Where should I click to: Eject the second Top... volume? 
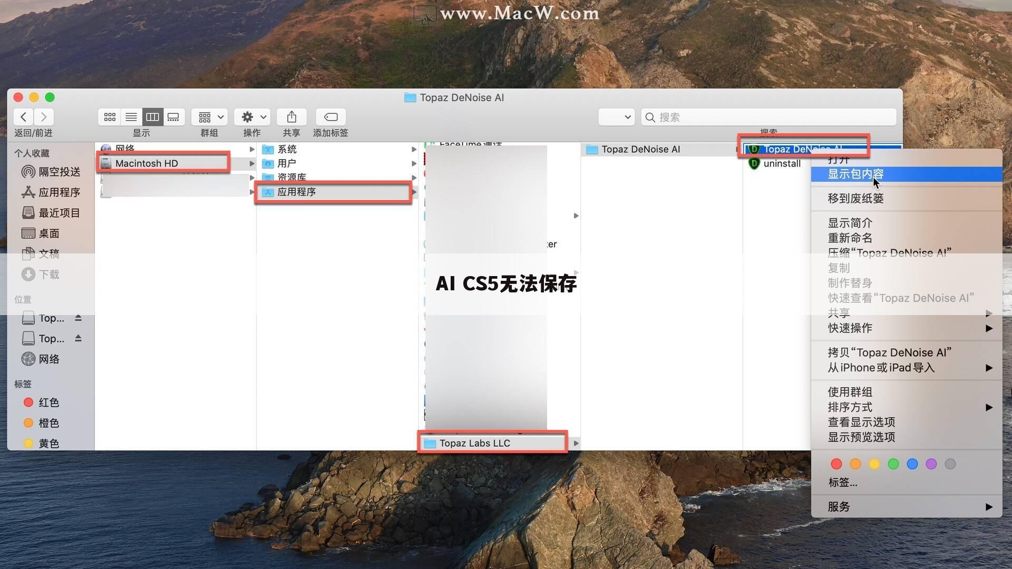pyautogui.click(x=78, y=338)
